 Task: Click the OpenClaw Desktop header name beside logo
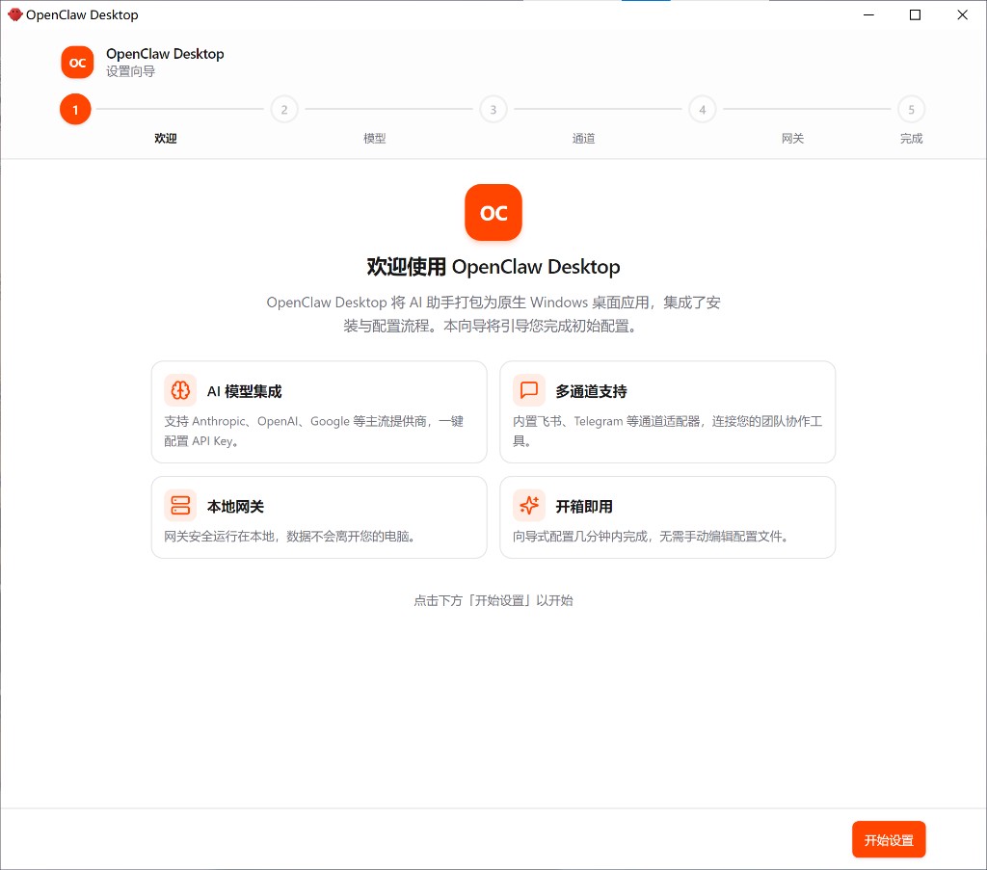tap(165, 53)
